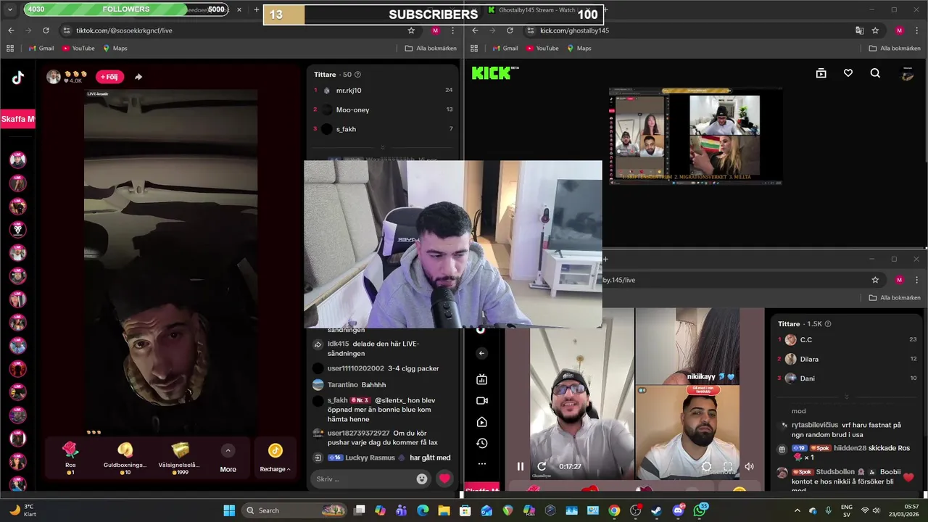Open the YouTube bookmark in left window
Screen dimensions: 928x522
78,48
